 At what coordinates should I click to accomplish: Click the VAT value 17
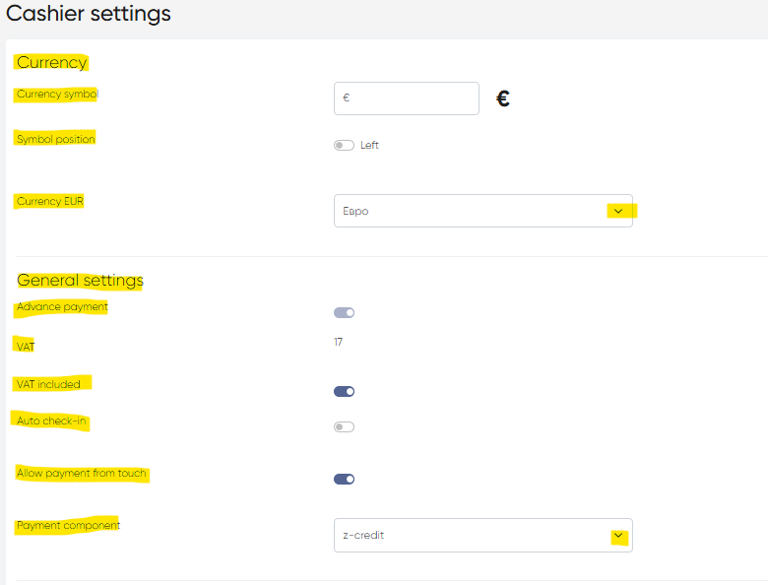click(x=338, y=342)
